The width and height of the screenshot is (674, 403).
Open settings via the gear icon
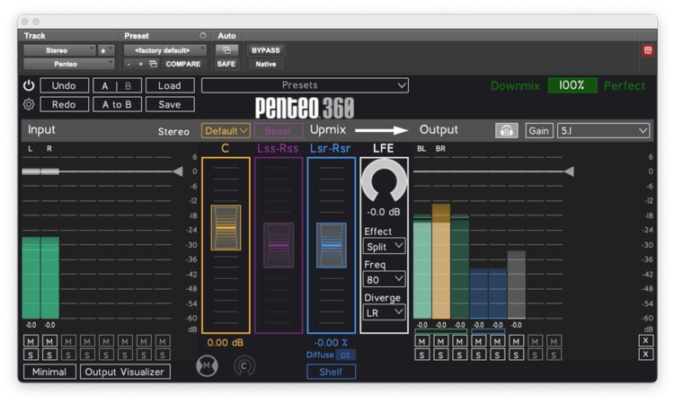click(x=28, y=104)
